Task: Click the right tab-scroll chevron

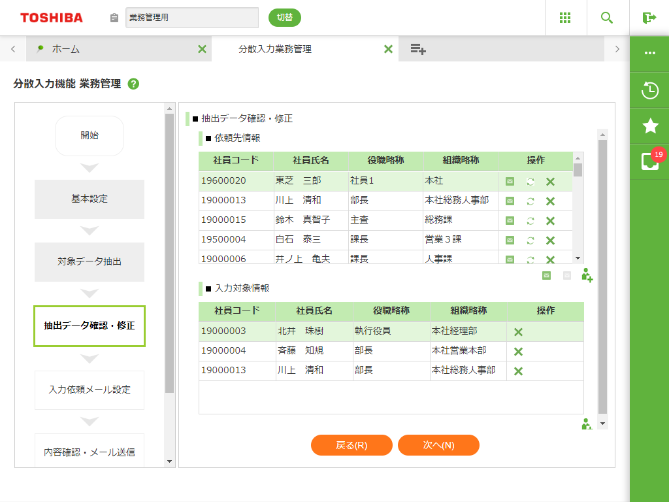Action: 617,49
